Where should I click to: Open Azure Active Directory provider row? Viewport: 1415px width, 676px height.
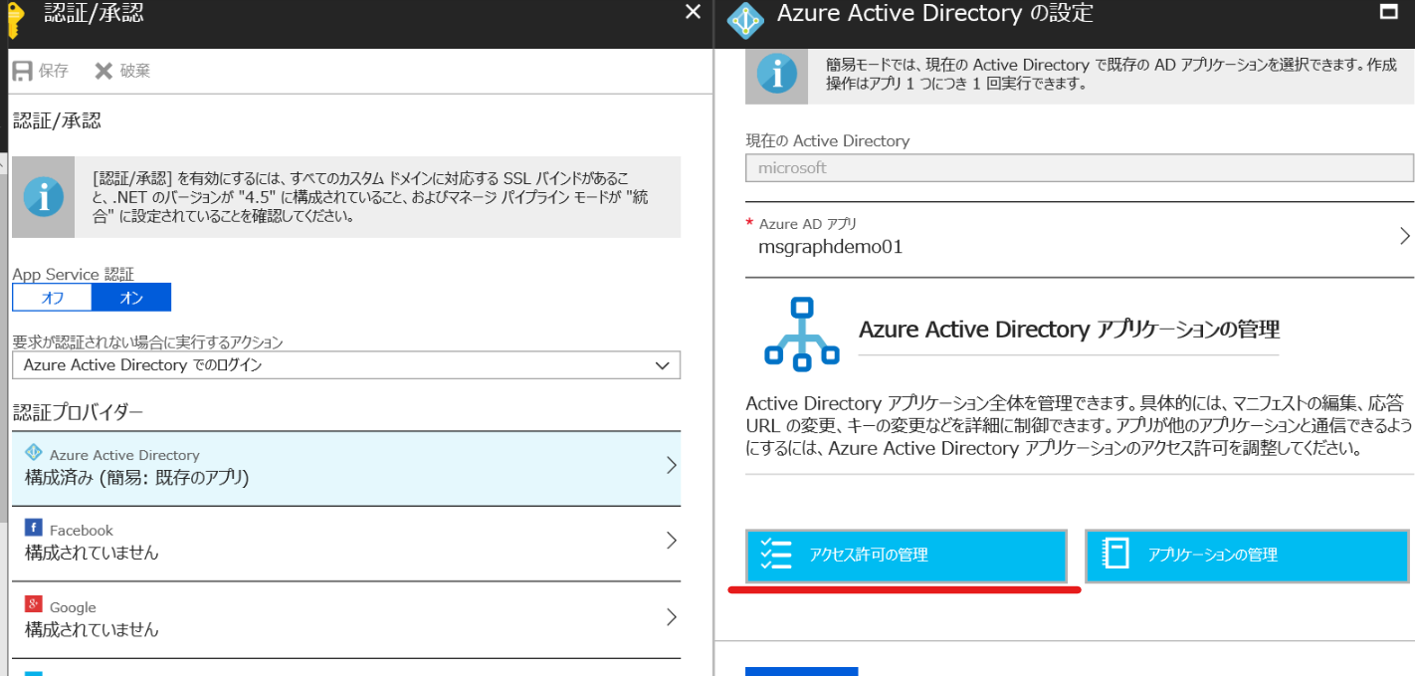(346, 467)
